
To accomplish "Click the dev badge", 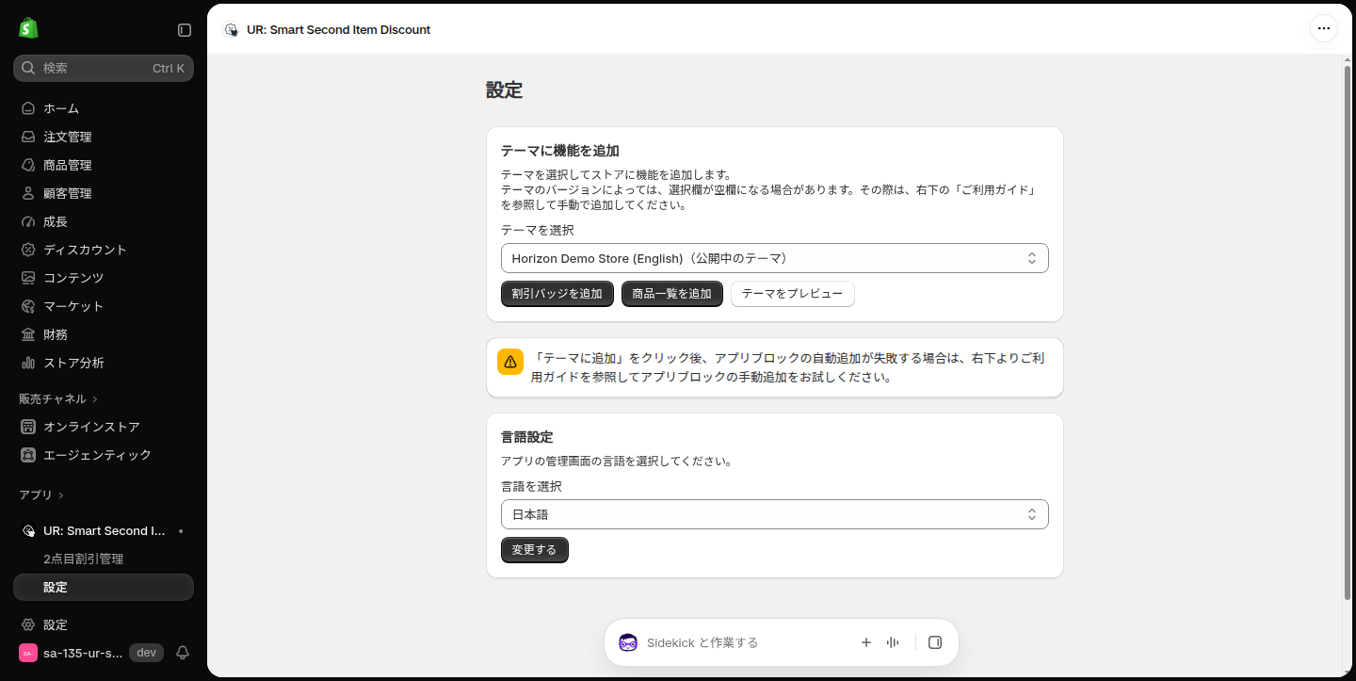I will [146, 653].
